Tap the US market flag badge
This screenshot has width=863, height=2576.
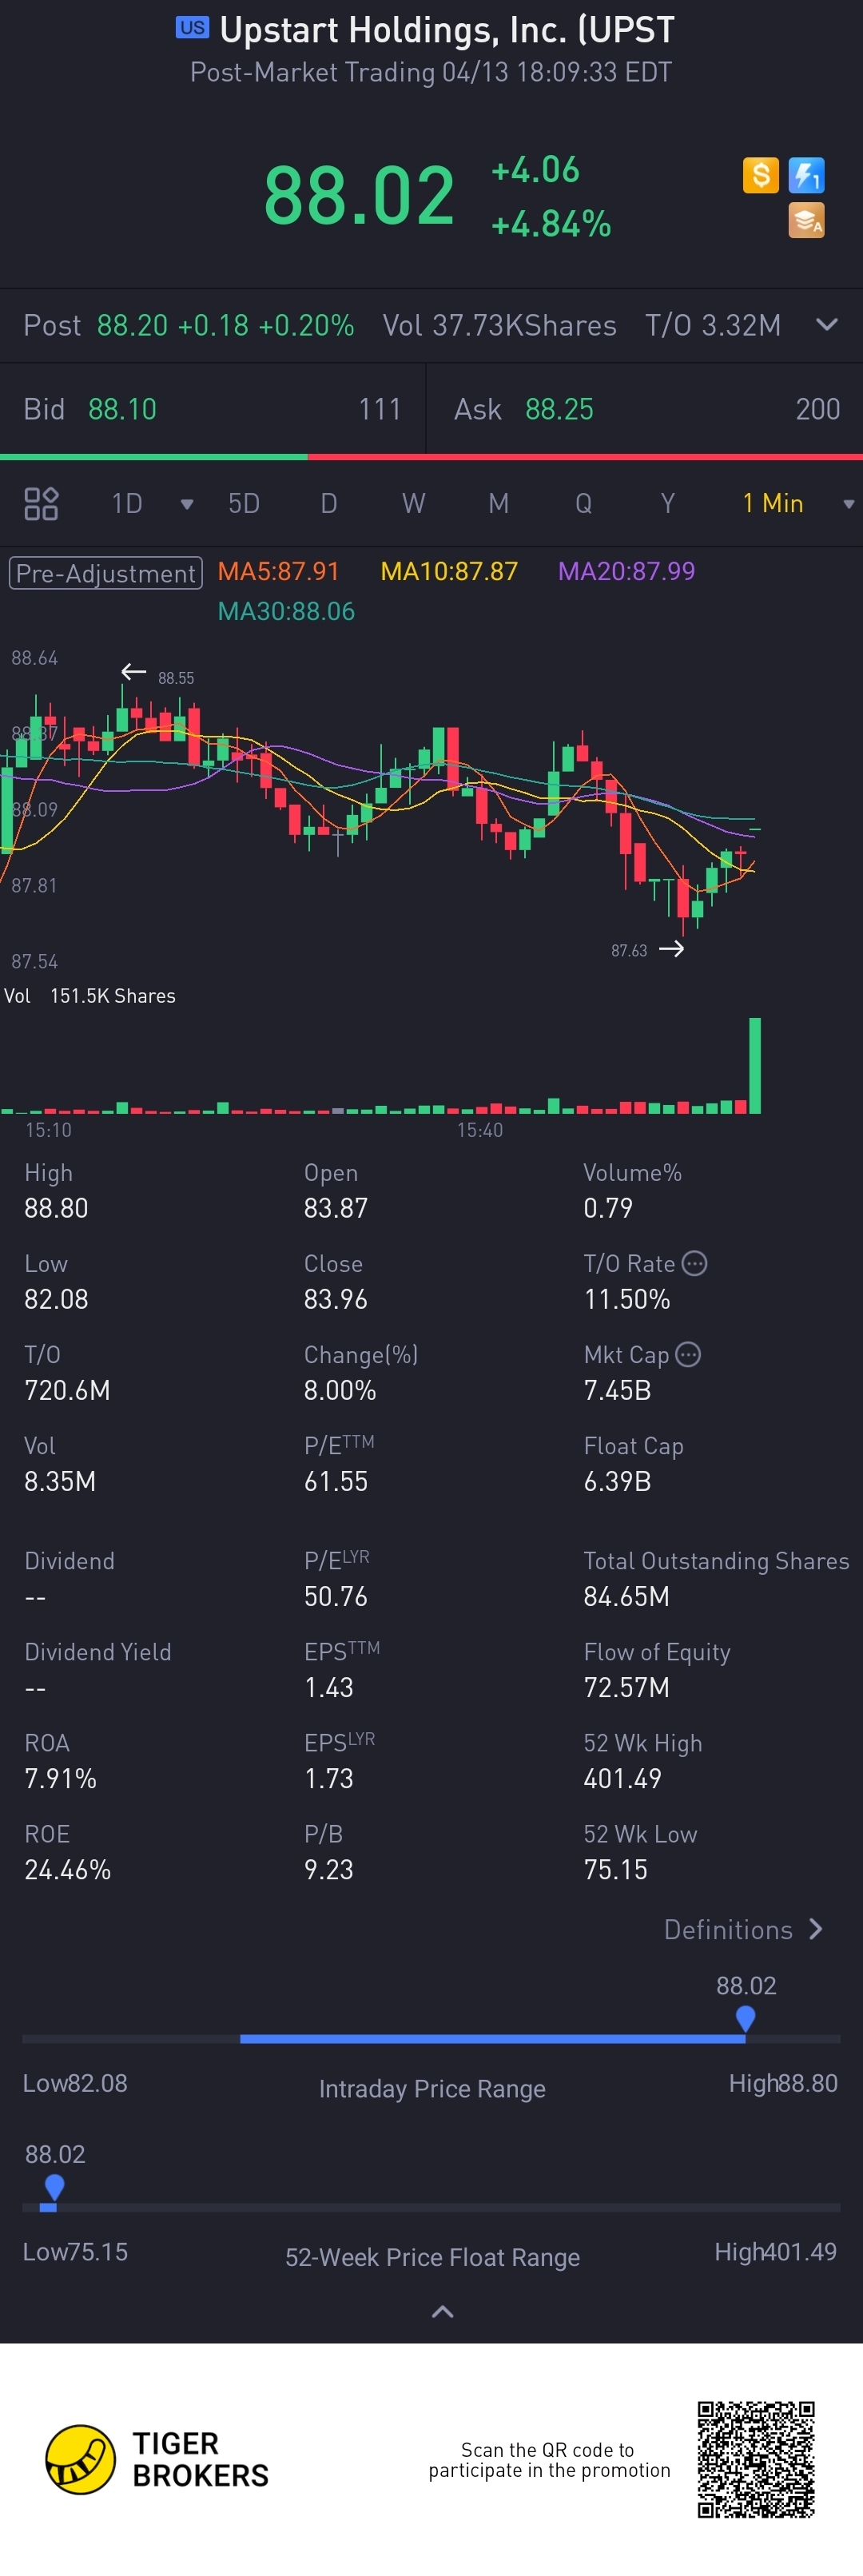pyautogui.click(x=192, y=28)
